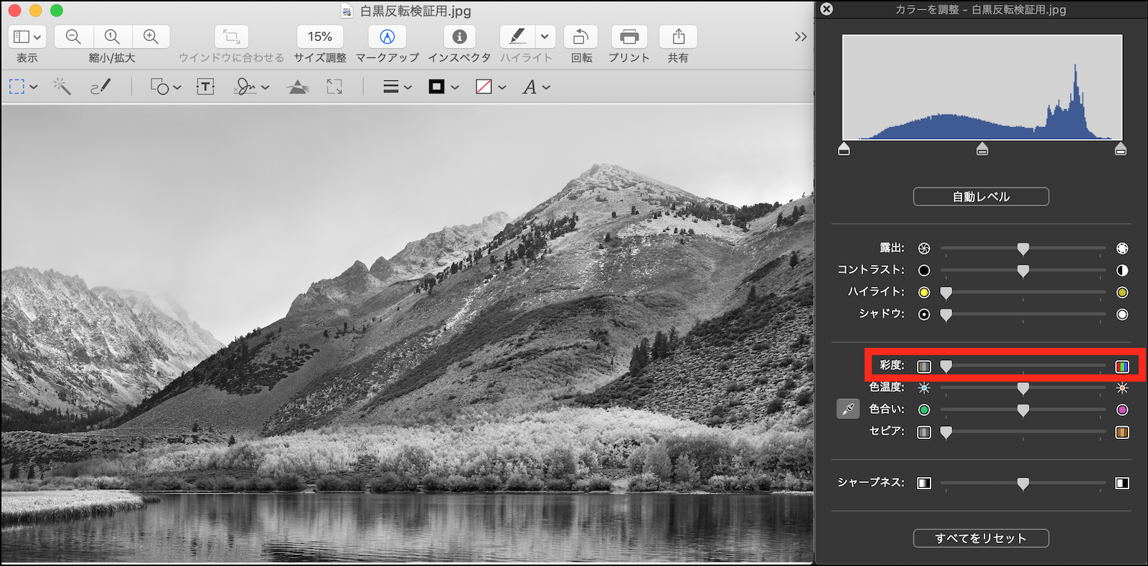Select the Sketch pen drawing tool
The image size is (1148, 566).
(x=100, y=87)
